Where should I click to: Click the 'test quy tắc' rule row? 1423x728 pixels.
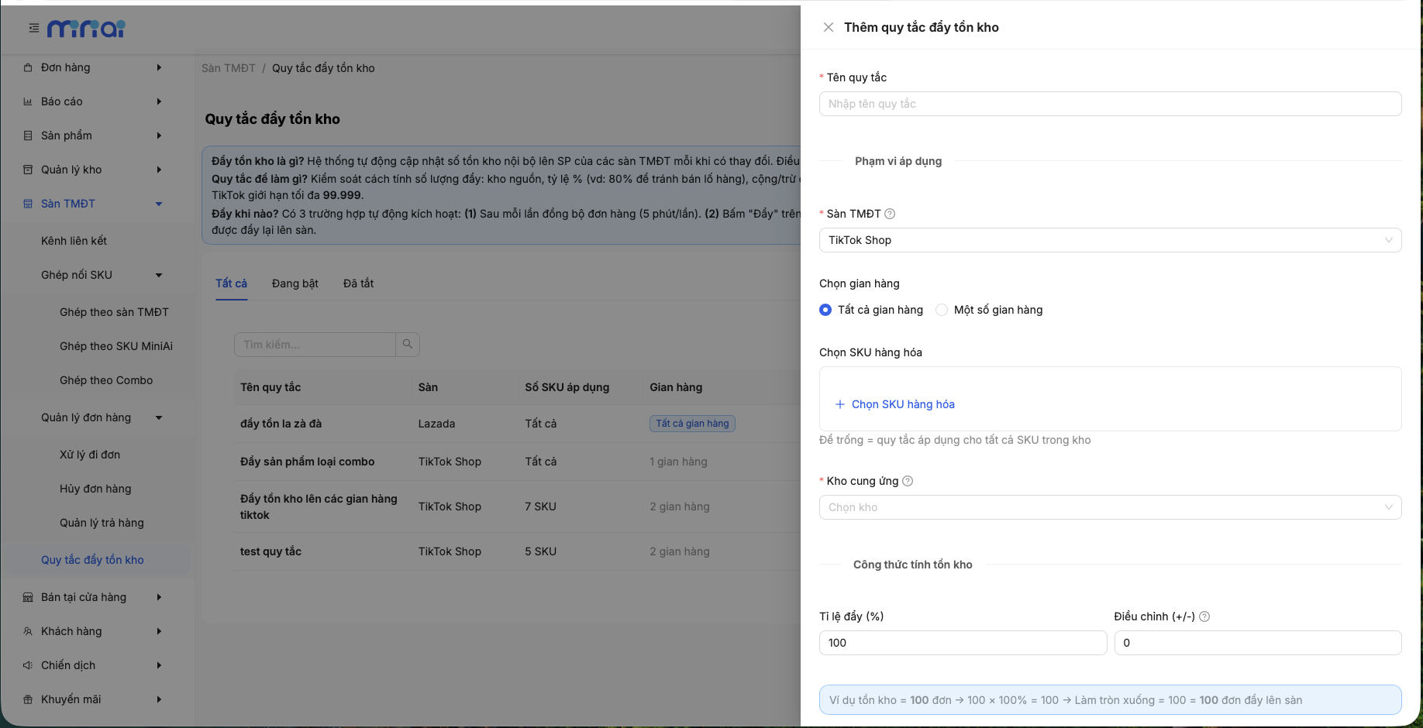(515, 551)
